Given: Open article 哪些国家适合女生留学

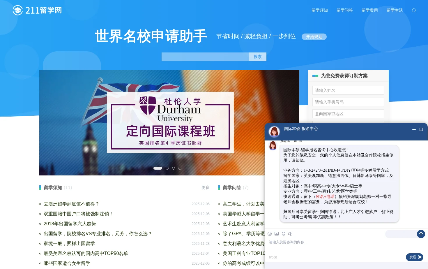Looking at the screenshot, I should [67, 263].
